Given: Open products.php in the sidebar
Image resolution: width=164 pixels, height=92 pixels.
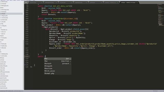Looking at the screenshot, I should click(x=3, y=82).
